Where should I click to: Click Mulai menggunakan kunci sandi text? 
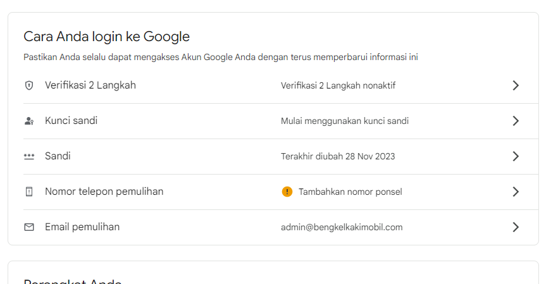(x=344, y=121)
